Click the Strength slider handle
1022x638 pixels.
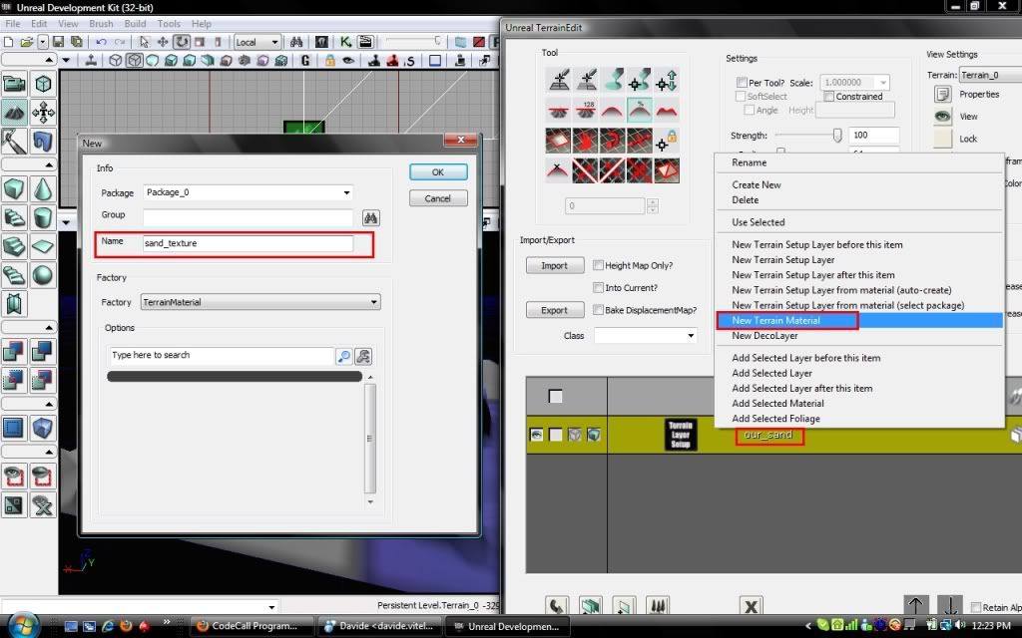click(x=837, y=135)
